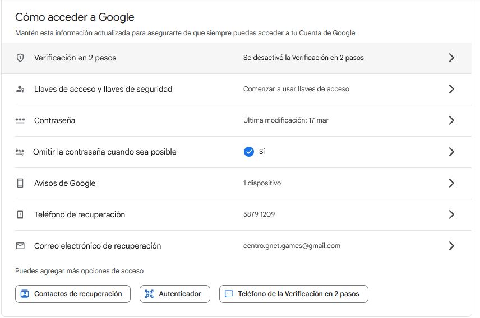Select the Teléfono de recuperación label
The image size is (480, 318).
(80, 214)
